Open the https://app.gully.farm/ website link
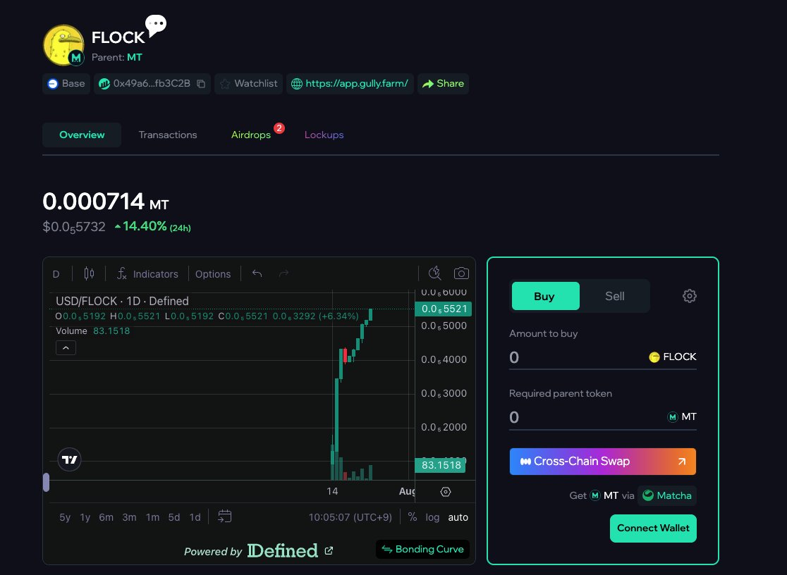Image resolution: width=787 pixels, height=575 pixels. [x=350, y=84]
